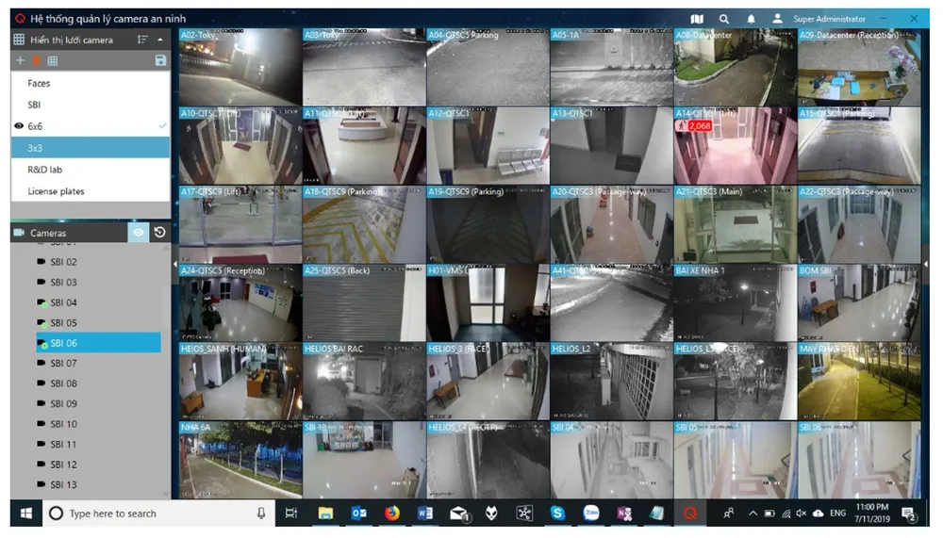Screen dimensions: 943x538
Task: Open the HELIOS BAI RAC camera feed
Action: click(x=364, y=381)
